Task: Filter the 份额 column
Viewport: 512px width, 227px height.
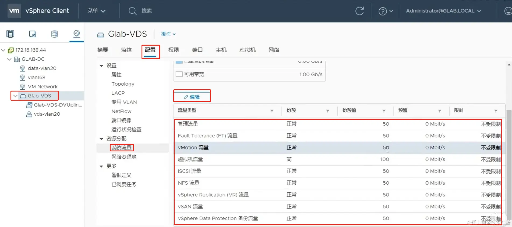Action: tap(328, 111)
